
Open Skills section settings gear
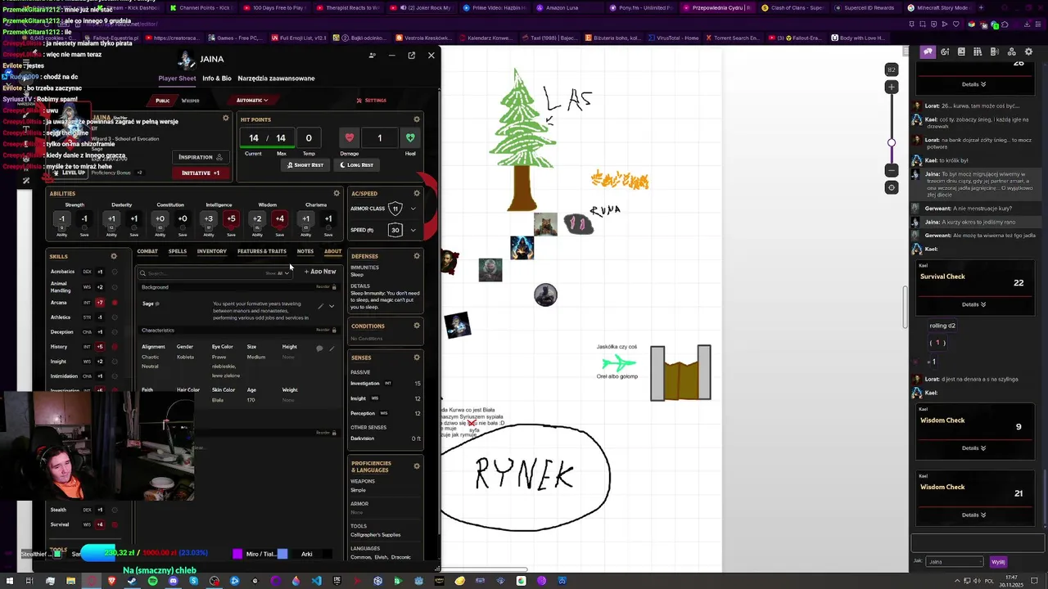point(114,256)
